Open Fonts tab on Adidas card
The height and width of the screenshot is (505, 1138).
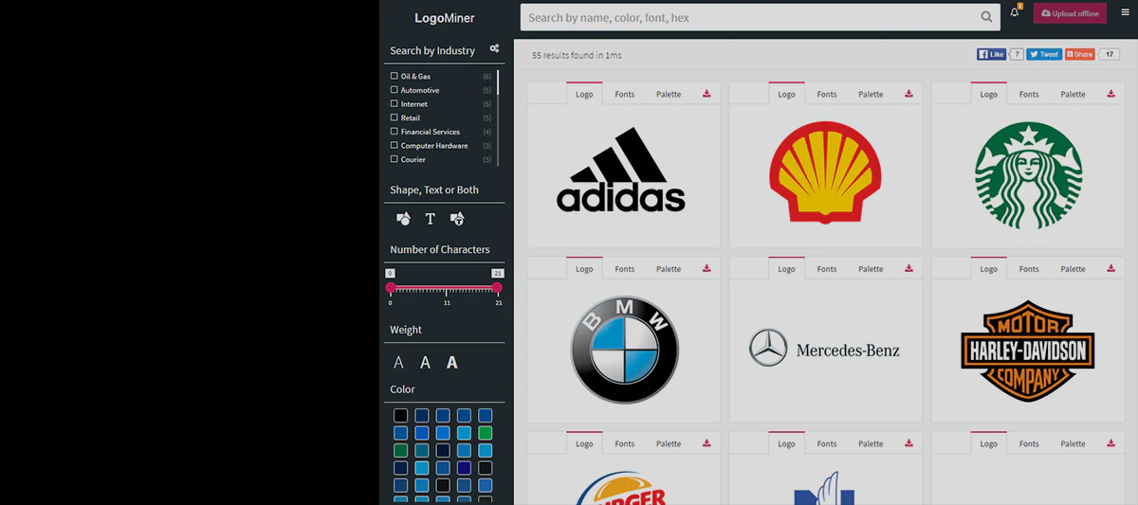(624, 94)
